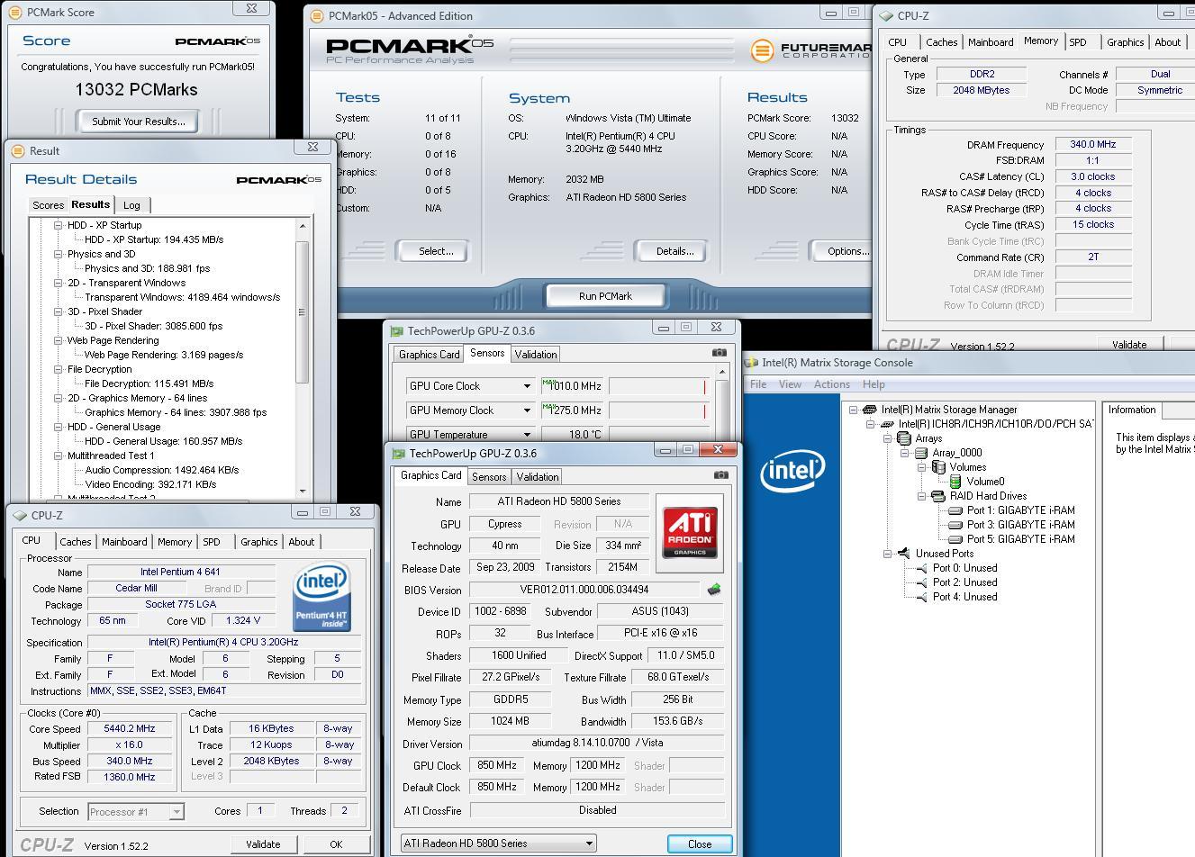Click drive icon of Port 1: GIGABYTE i-RAM
Screen dimensions: 1195x857
point(955,510)
